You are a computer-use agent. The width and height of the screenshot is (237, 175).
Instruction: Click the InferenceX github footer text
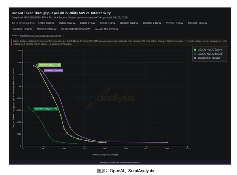[x=120, y=162]
